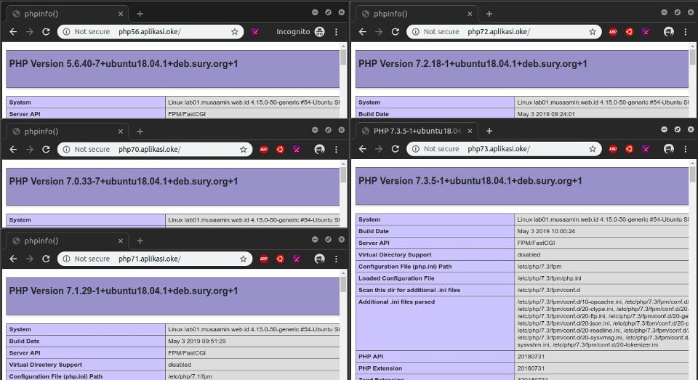
Task: Close the phpinfo() tab in the php70 window
Action: pyautogui.click(x=120, y=132)
